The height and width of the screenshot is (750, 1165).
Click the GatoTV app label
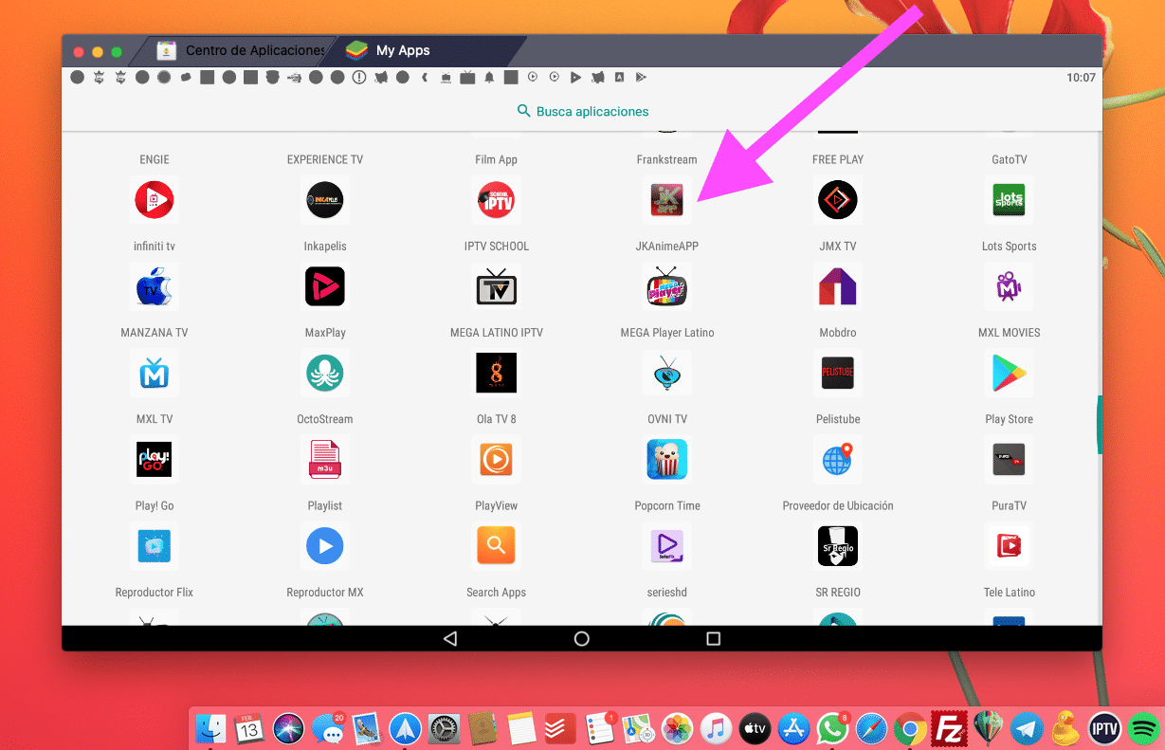coord(1009,159)
